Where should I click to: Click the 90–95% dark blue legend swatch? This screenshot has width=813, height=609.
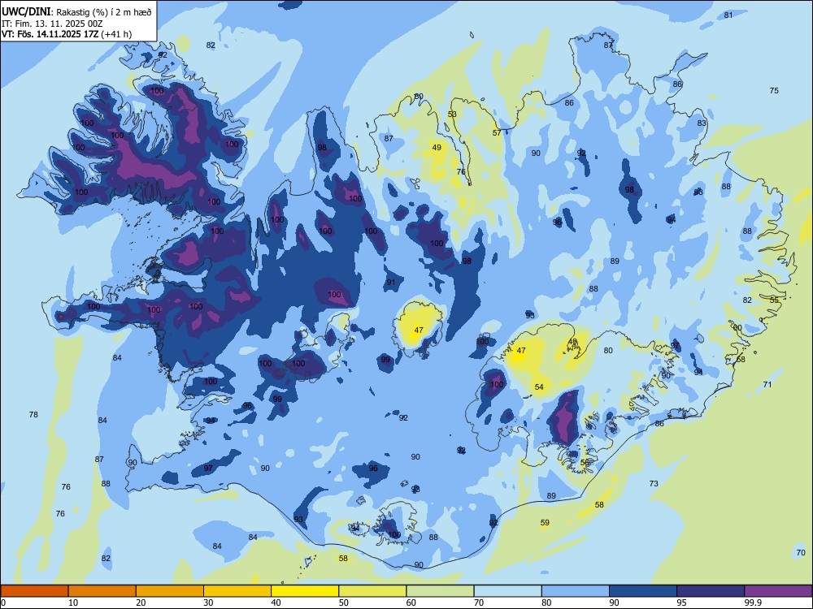click(x=643, y=591)
